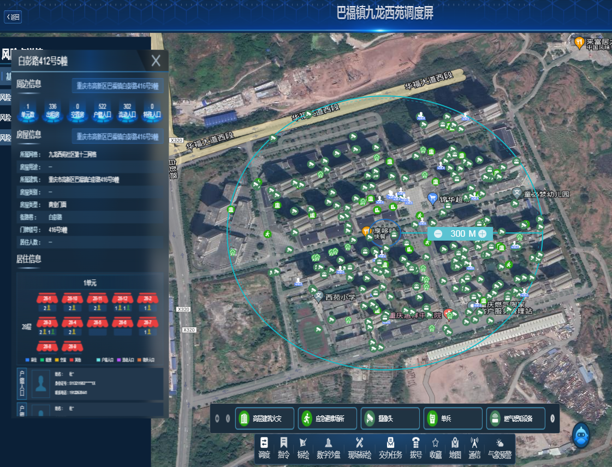The width and height of the screenshot is (612, 467).
Task: Click the robot assistant icon
Action: (582, 436)
